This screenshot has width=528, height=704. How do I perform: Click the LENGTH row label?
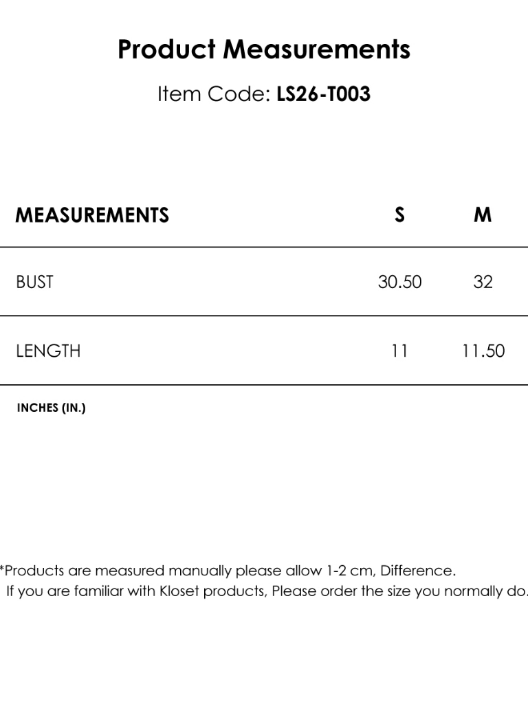point(49,351)
